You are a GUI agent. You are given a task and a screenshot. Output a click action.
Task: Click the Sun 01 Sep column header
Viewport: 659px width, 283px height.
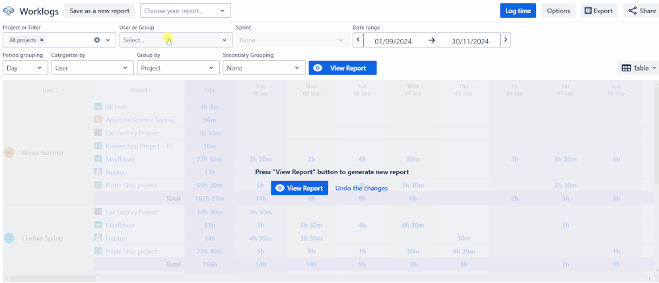pyautogui.click(x=260, y=90)
